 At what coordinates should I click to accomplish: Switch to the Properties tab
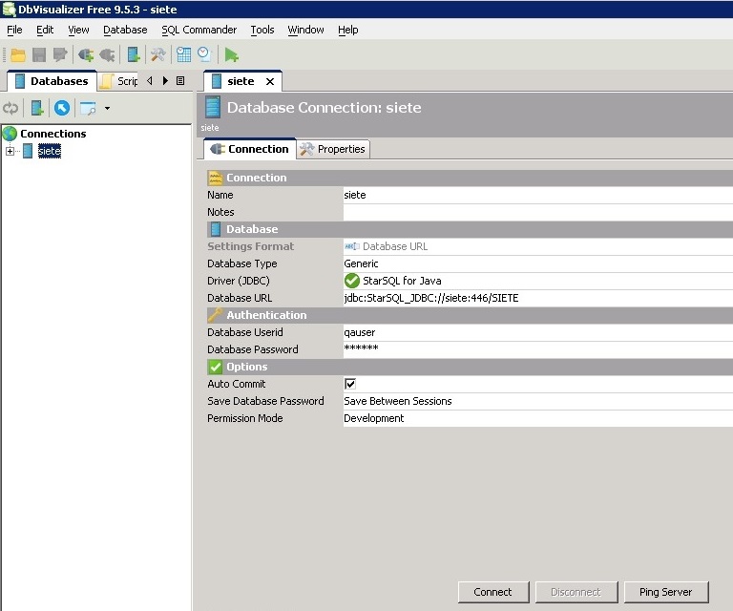point(332,149)
